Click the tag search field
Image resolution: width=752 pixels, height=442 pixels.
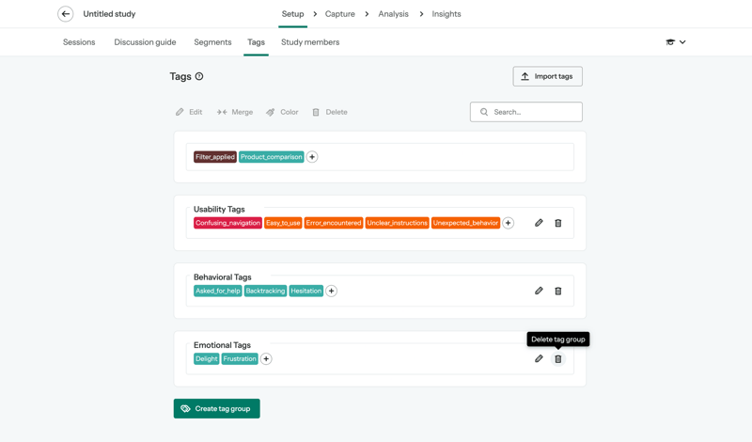(533, 112)
